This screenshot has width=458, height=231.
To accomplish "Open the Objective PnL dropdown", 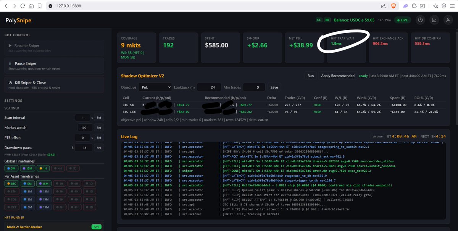I will click(155, 87).
